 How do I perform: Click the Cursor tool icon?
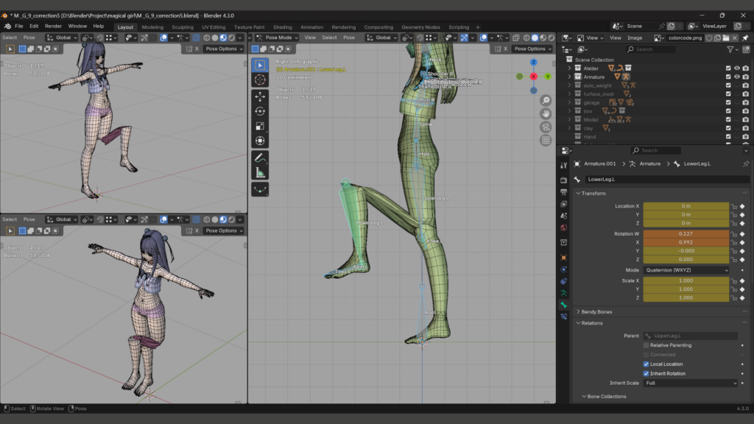(260, 79)
